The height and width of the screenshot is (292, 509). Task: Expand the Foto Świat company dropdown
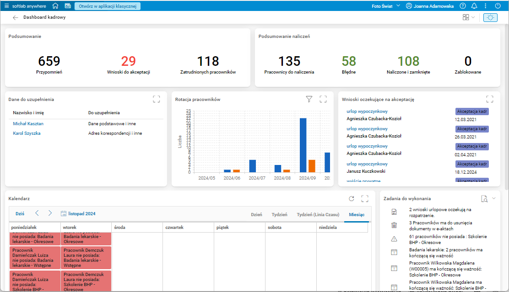point(386,6)
